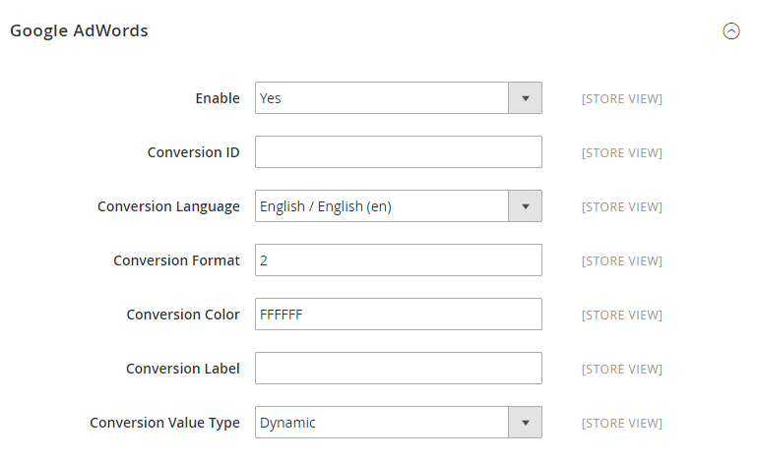757x460 pixels.
Task: Click the Enable field label
Action: click(x=218, y=98)
